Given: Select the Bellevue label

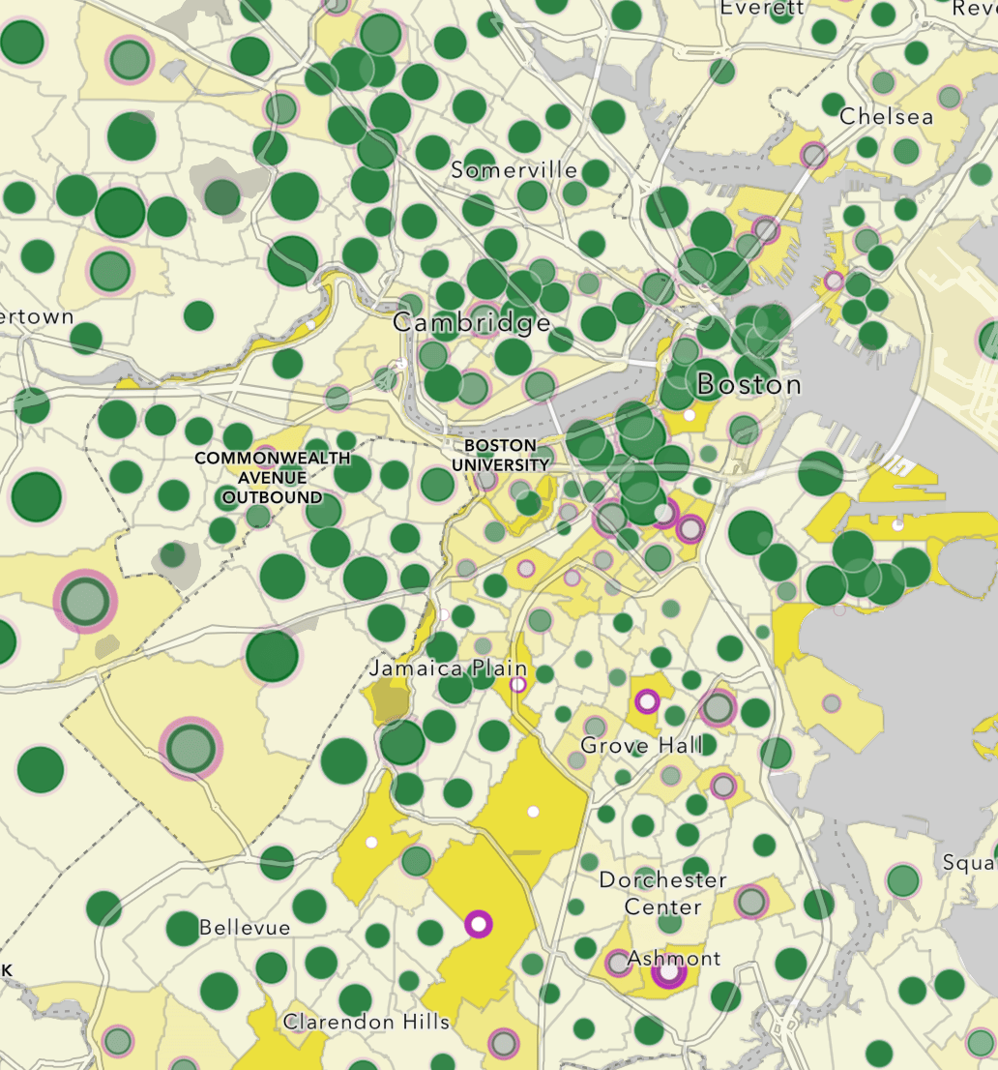Looking at the screenshot, I should tap(245, 928).
